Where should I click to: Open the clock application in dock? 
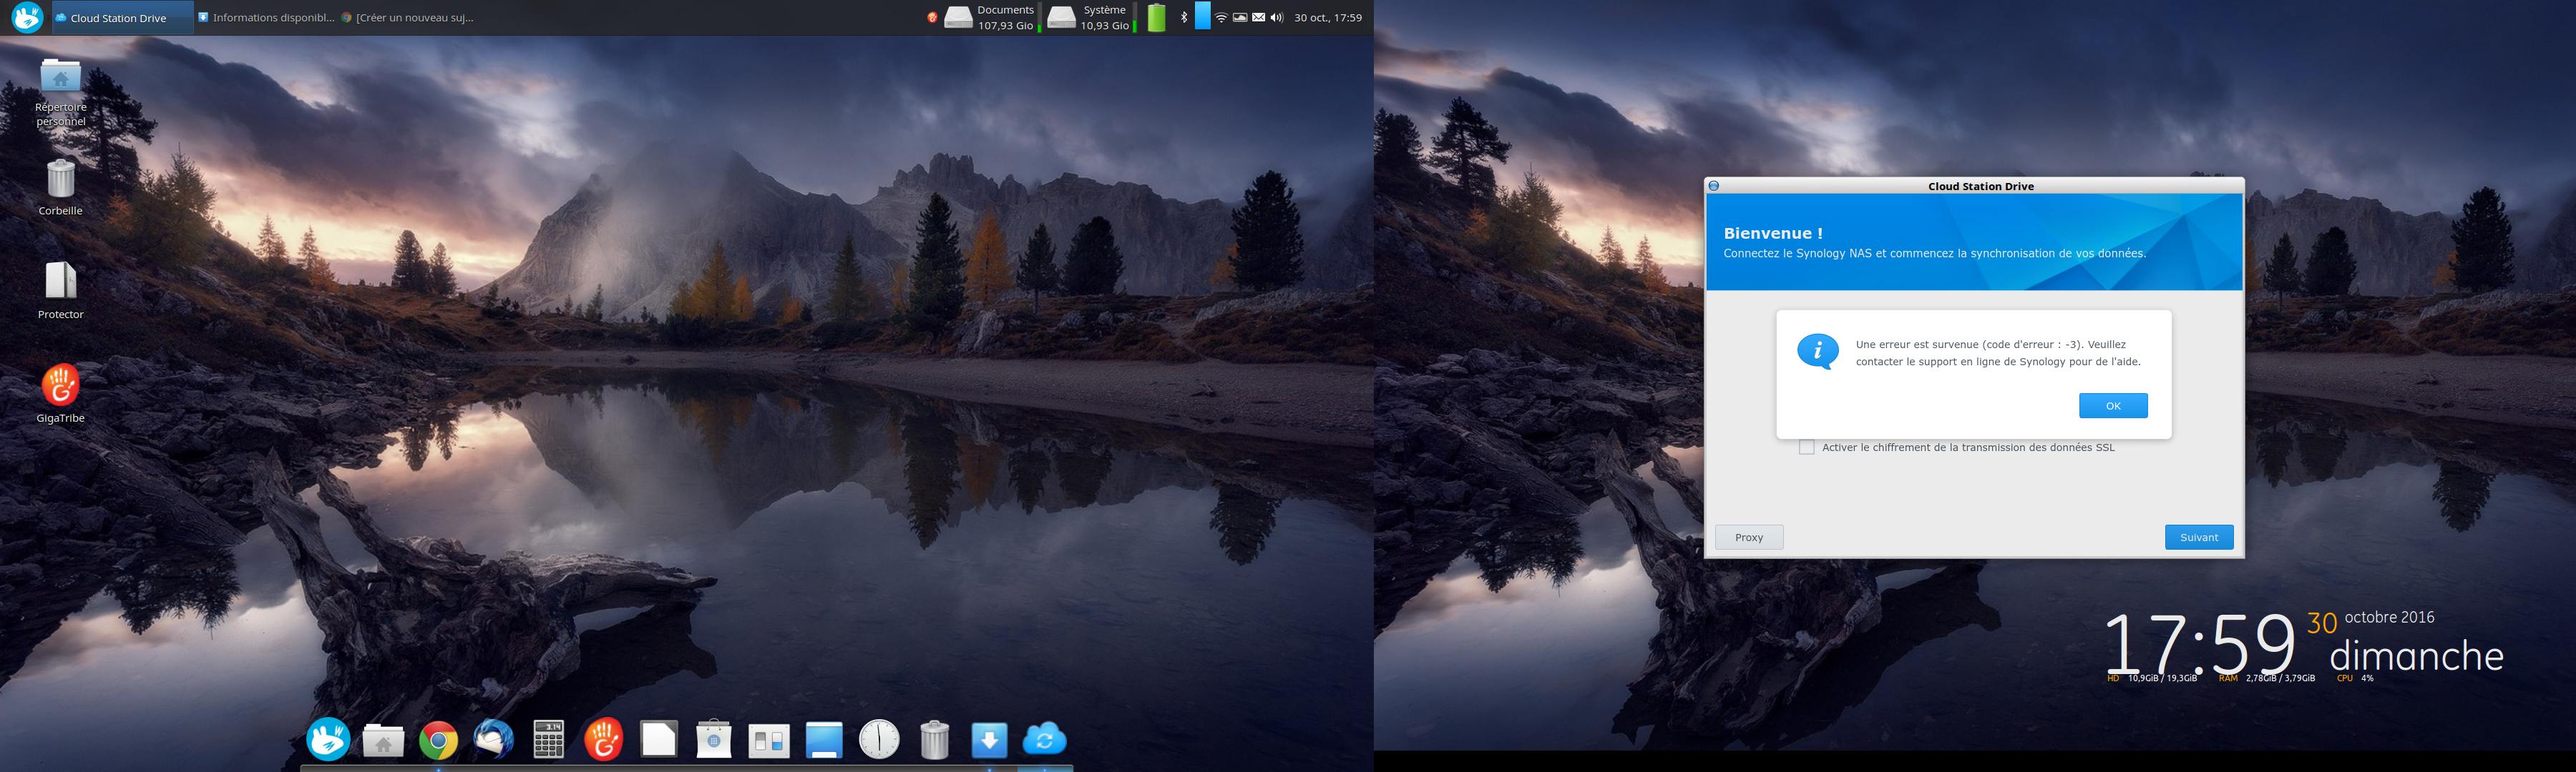879,740
